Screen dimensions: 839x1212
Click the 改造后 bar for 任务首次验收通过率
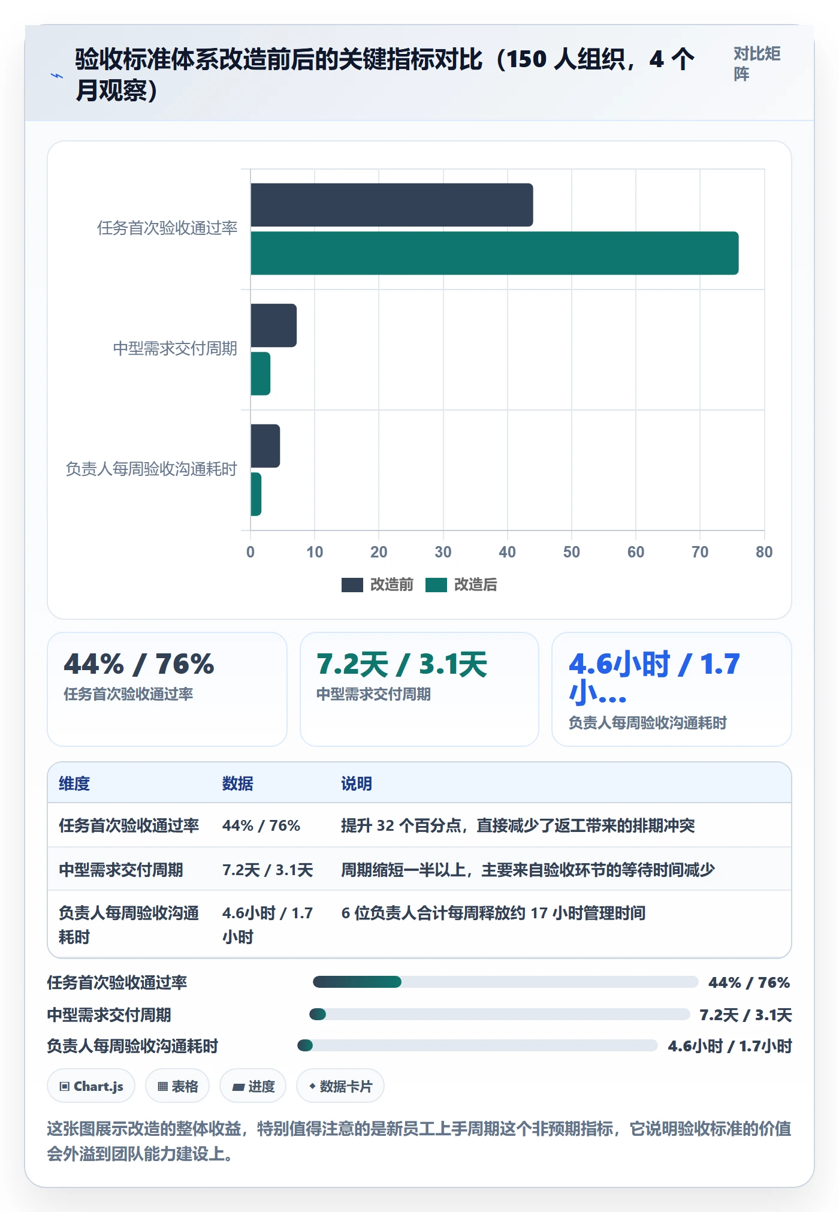494,253
